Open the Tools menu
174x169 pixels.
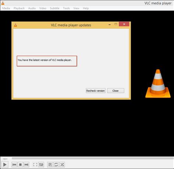66,8
